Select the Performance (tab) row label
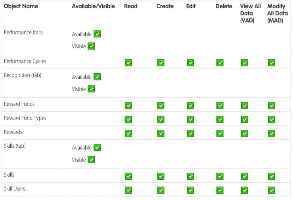The height and width of the screenshot is (200, 293). click(23, 32)
